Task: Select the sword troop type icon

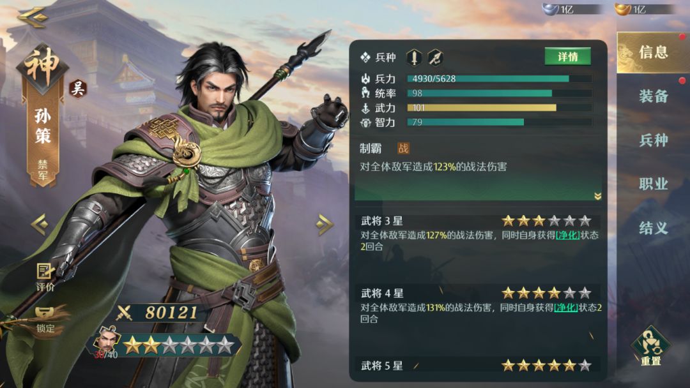Action: [x=413, y=57]
